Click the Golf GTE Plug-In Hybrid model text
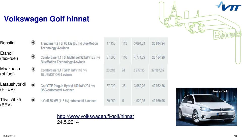The height and width of the screenshot is (137, 242). 68,88
